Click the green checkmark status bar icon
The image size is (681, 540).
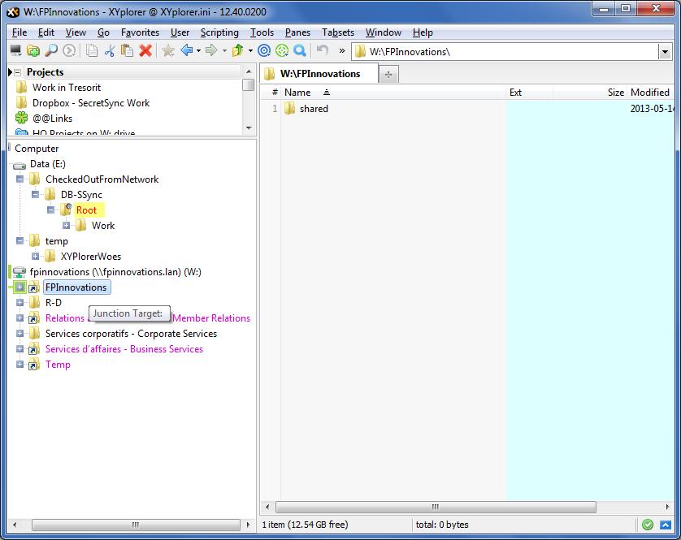point(648,525)
